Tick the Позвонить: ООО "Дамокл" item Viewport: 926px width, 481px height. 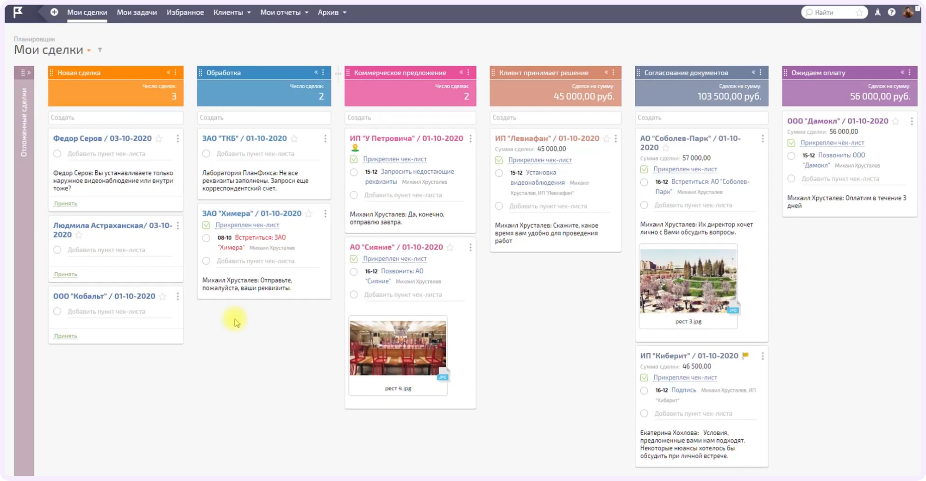click(791, 156)
